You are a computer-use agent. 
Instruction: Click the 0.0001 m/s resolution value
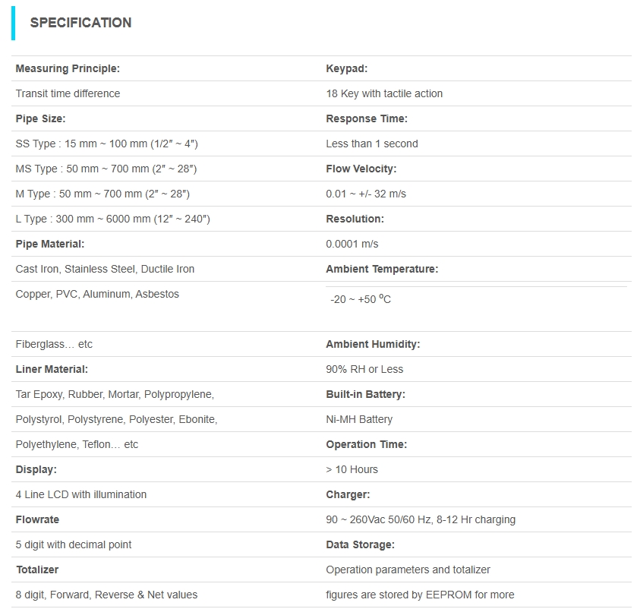[352, 244]
